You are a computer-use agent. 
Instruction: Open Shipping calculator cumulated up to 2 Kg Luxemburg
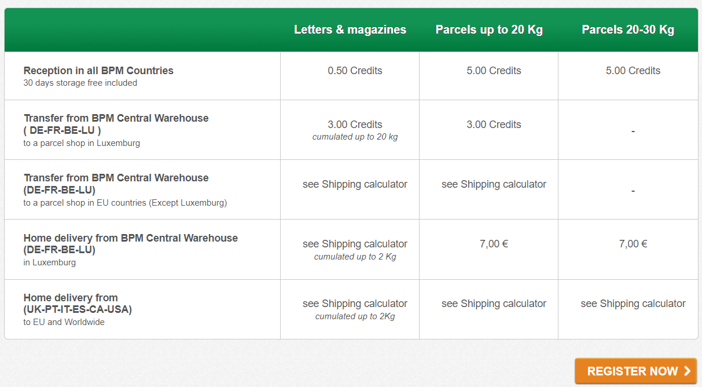pos(355,244)
